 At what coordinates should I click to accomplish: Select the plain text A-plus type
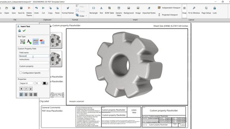[29, 42]
